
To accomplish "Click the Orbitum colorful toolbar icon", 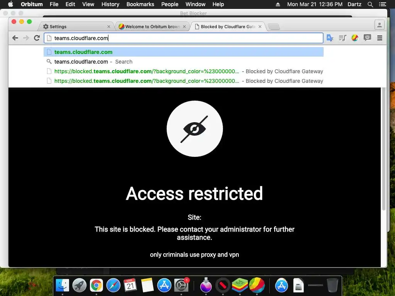I will [x=355, y=38].
